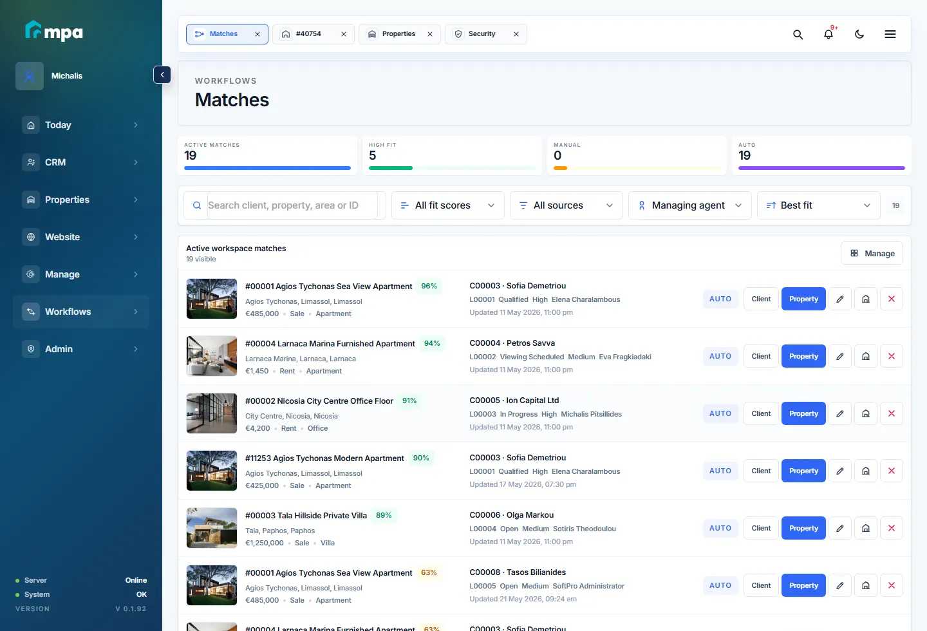Click the Auto 19 stat card
The height and width of the screenshot is (631, 927).
click(821, 155)
